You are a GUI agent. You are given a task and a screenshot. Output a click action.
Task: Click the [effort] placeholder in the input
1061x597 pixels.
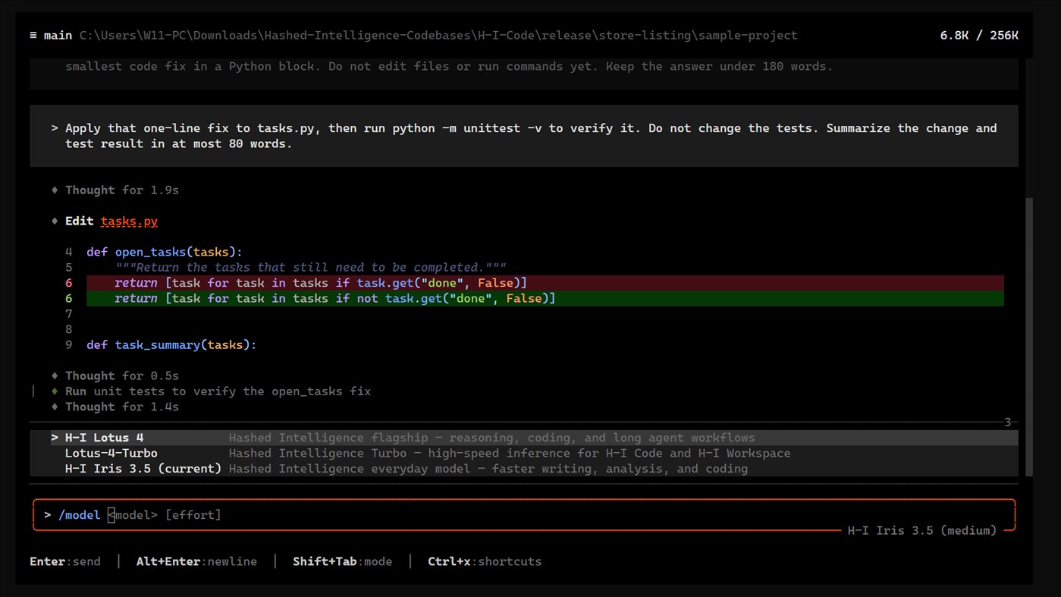pyautogui.click(x=193, y=515)
